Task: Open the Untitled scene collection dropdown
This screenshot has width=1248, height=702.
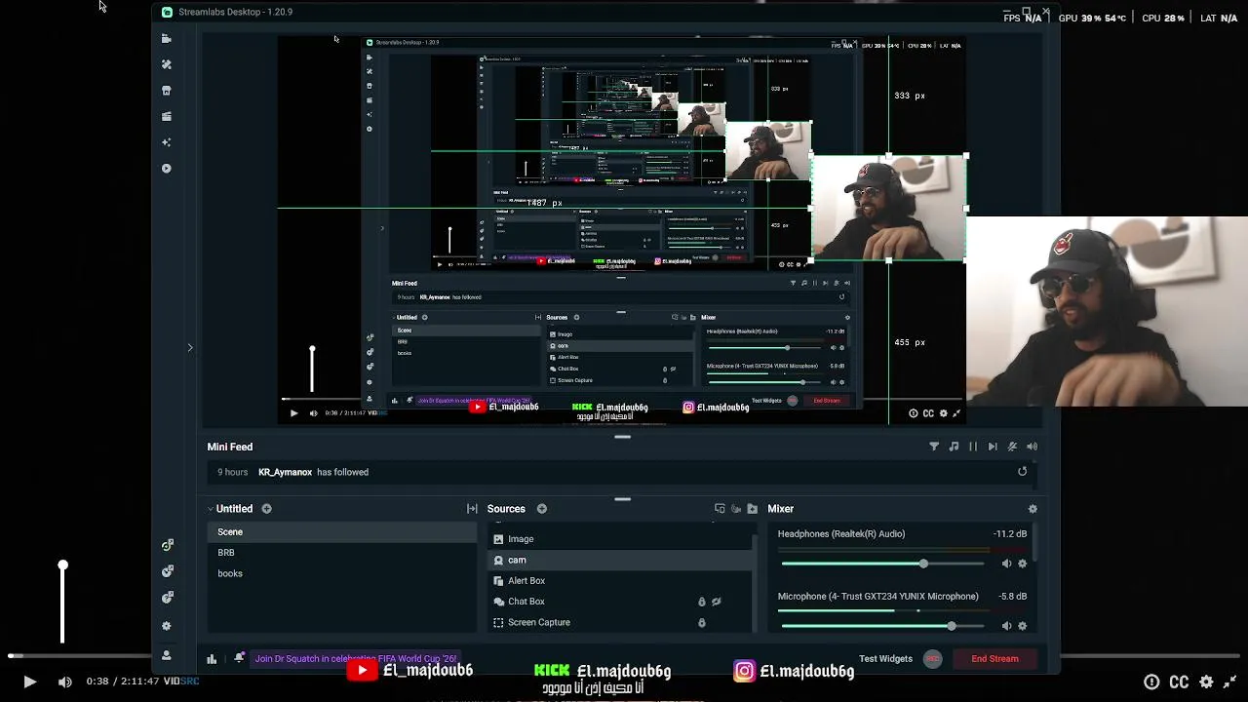Action: point(229,509)
